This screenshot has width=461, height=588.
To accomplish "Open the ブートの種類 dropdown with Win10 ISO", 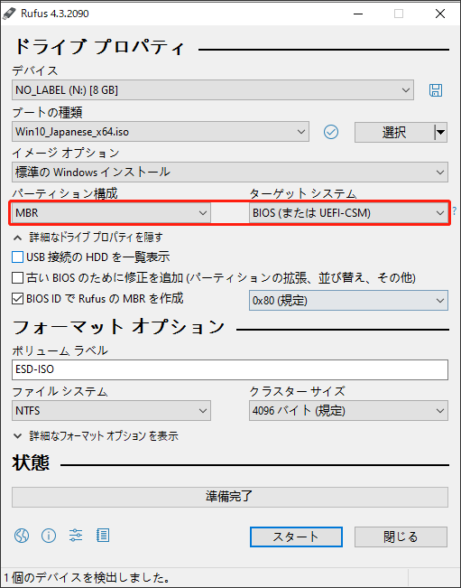I will pyautogui.click(x=161, y=132).
